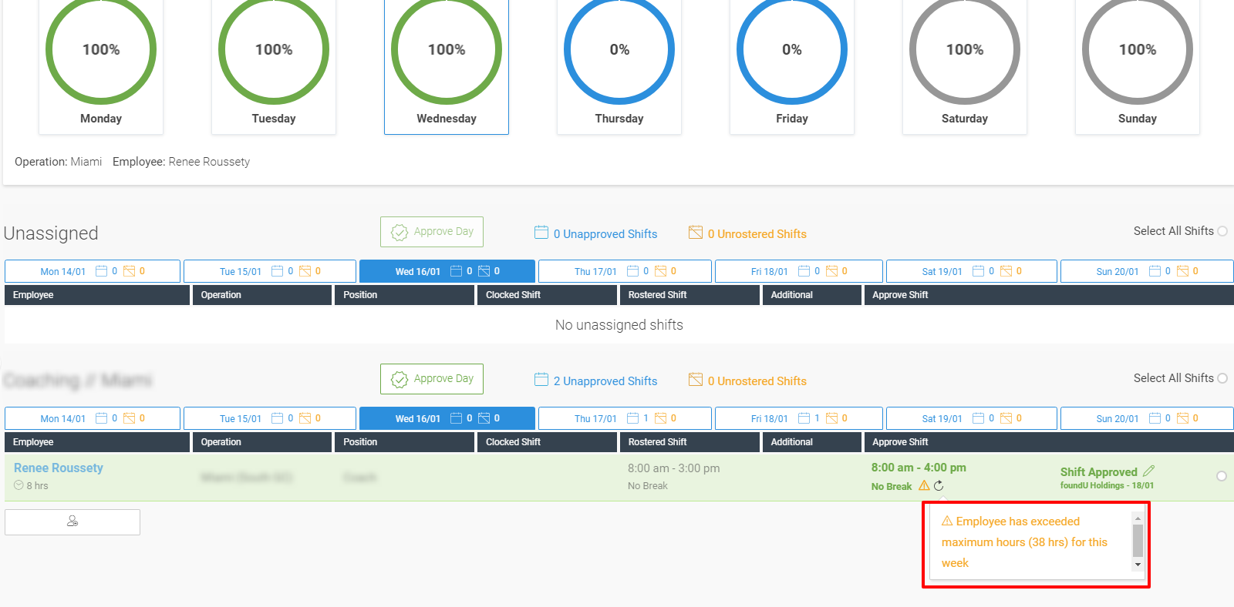
Task: Click unrostered icon in the Unassigned section header
Action: tap(696, 233)
